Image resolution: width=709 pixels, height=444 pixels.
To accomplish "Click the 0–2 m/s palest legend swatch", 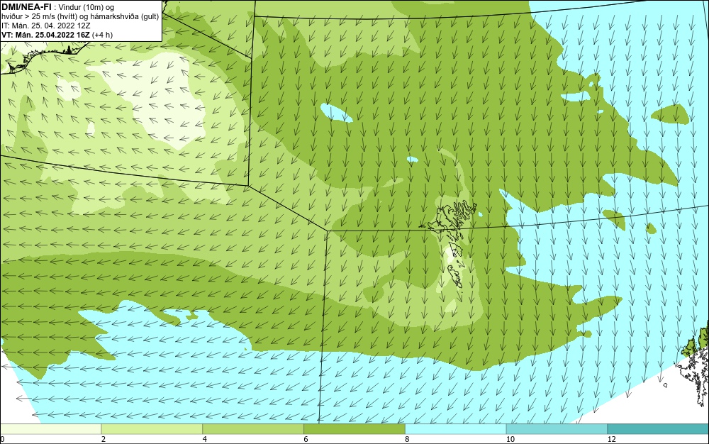I will point(50,429).
